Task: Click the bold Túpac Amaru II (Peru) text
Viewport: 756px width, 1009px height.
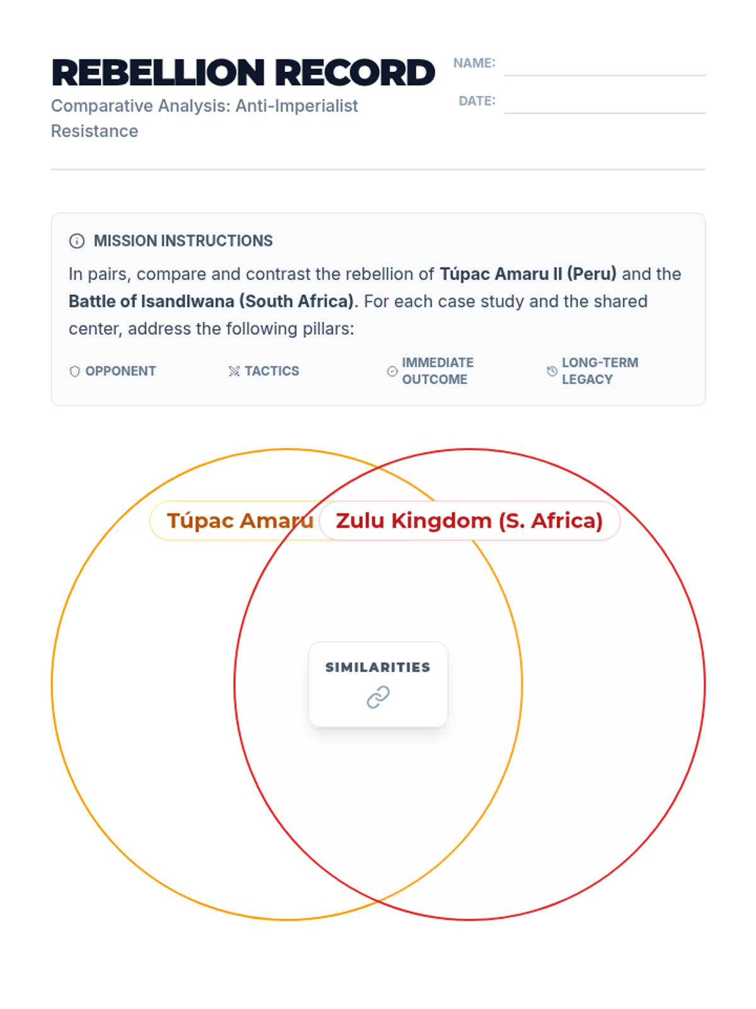Action: [528, 274]
